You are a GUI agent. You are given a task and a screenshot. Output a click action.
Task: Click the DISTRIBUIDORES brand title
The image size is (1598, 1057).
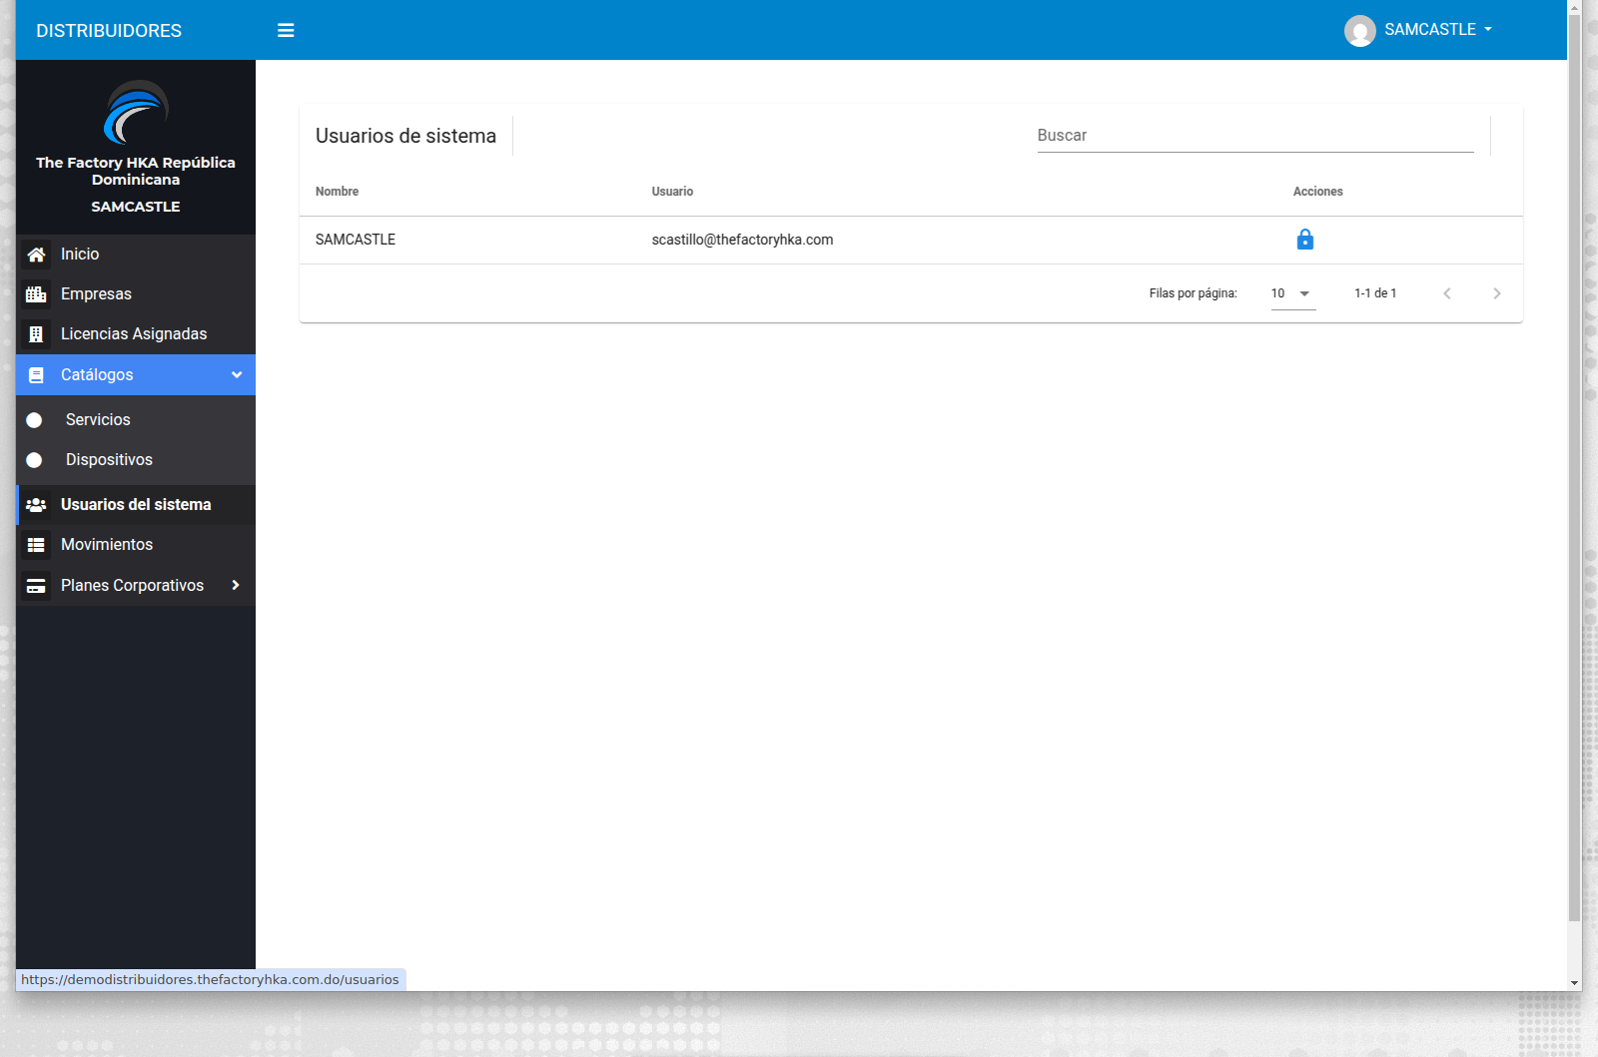coord(109,31)
